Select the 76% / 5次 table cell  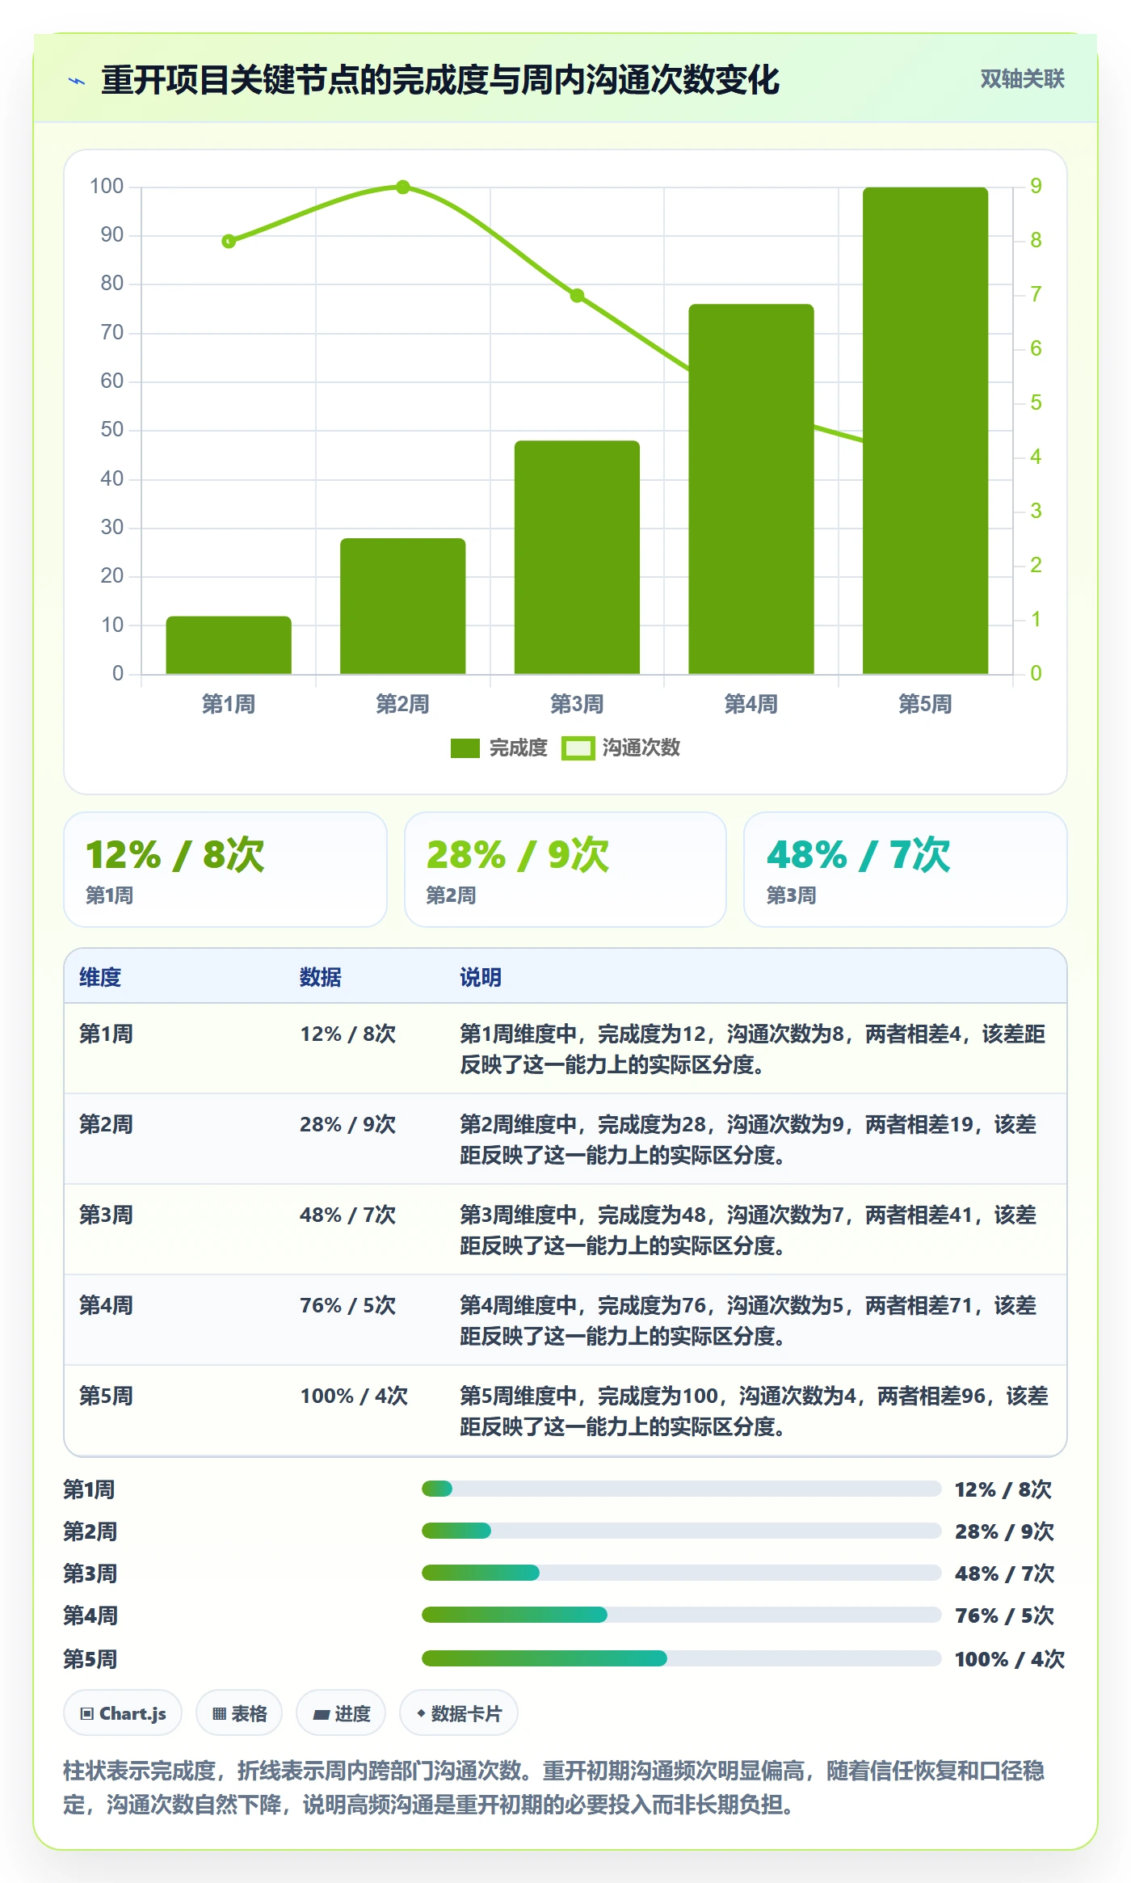pos(348,1305)
